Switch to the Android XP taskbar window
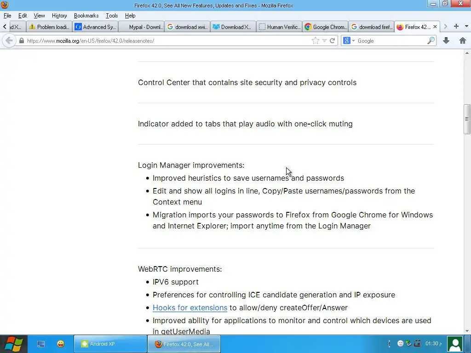The width and height of the screenshot is (471, 353). [x=110, y=344]
